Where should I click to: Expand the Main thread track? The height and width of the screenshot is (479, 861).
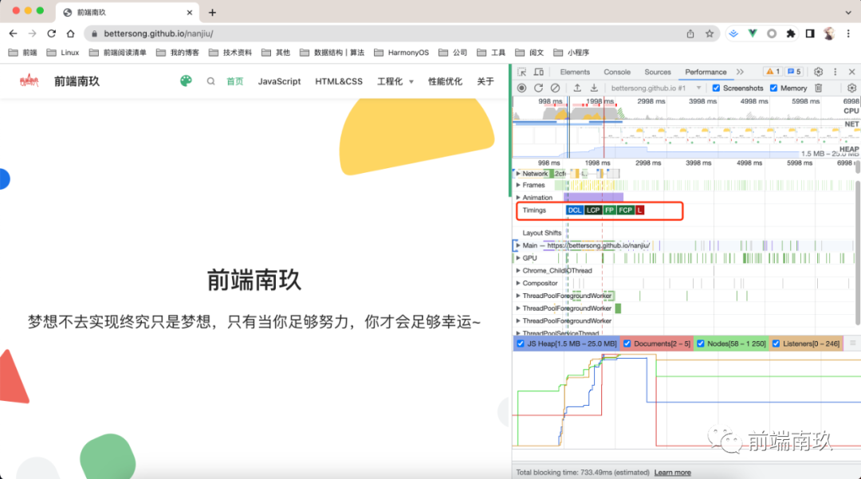(518, 245)
